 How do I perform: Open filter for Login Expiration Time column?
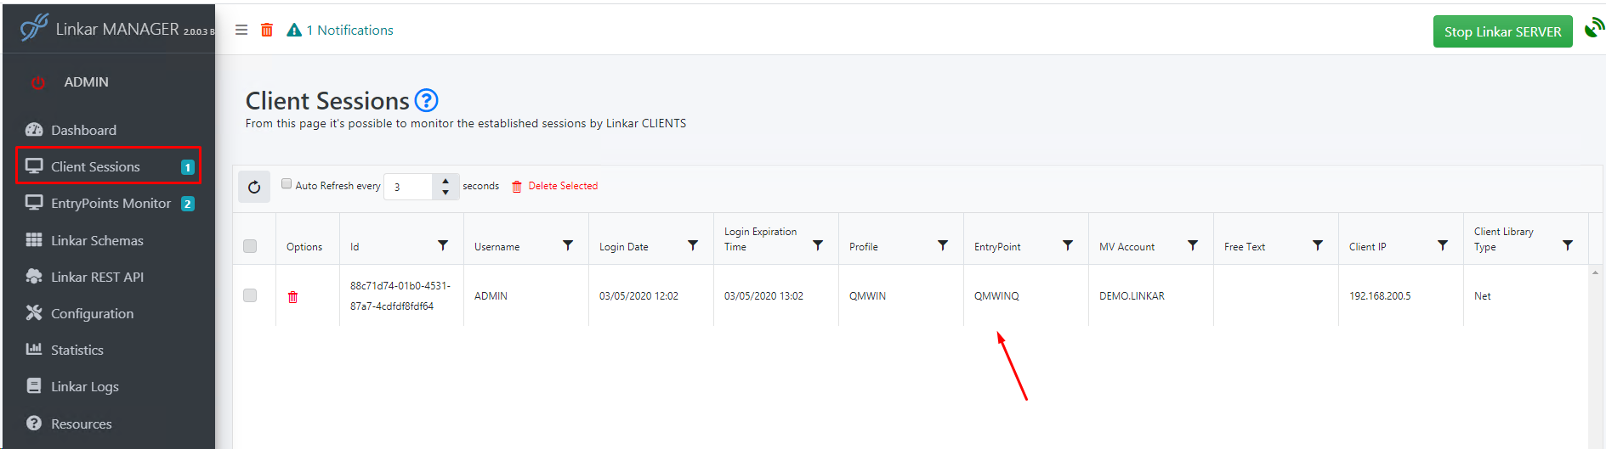pos(818,245)
